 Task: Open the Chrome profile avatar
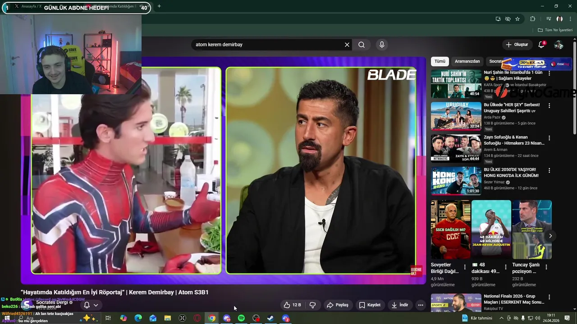coord(559,19)
